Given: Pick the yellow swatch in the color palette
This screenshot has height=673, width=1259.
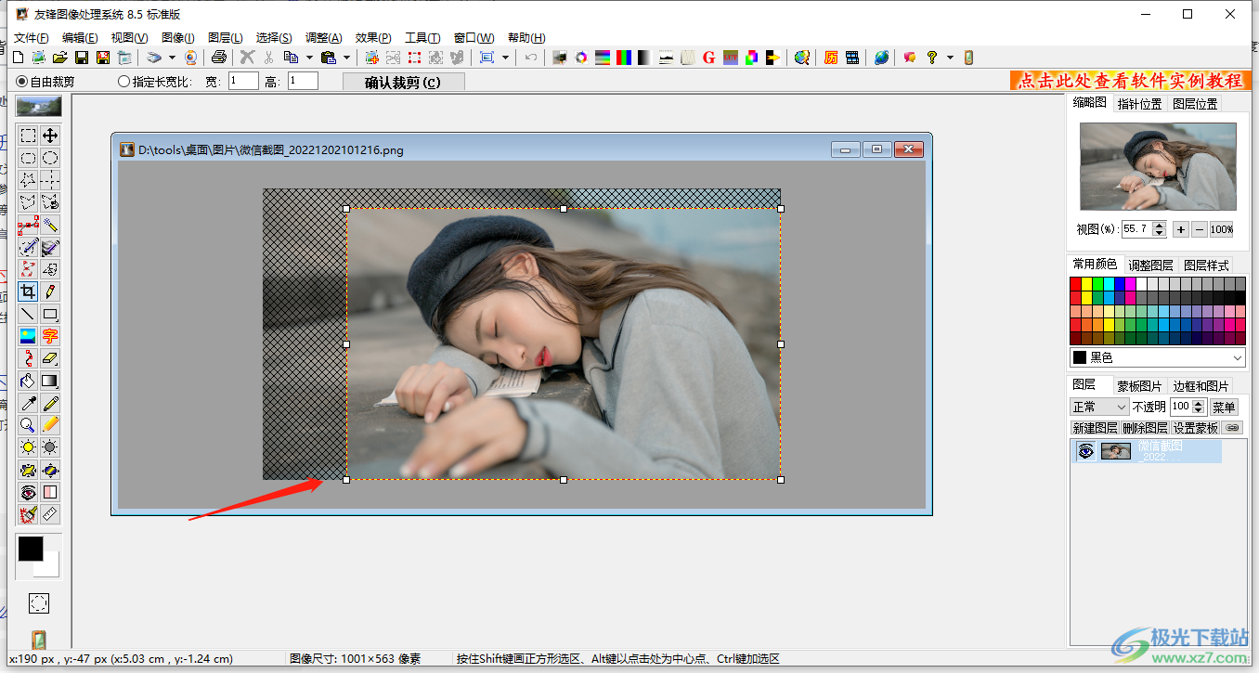Looking at the screenshot, I should (x=1087, y=284).
